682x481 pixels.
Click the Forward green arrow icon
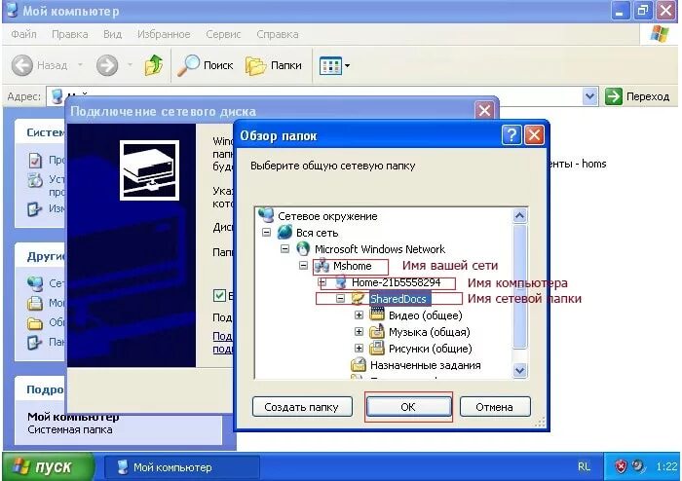point(107,65)
